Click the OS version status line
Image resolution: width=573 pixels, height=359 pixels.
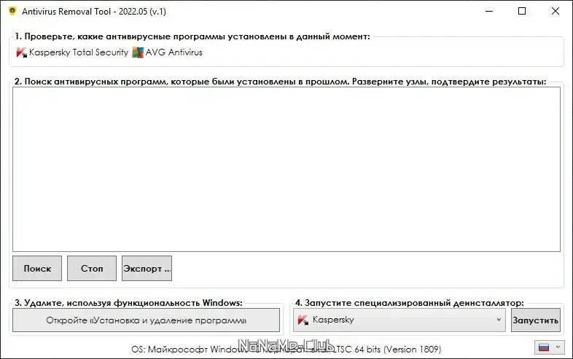pos(286,350)
